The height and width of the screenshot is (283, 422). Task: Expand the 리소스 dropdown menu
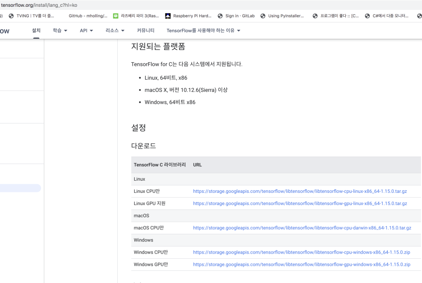(115, 30)
